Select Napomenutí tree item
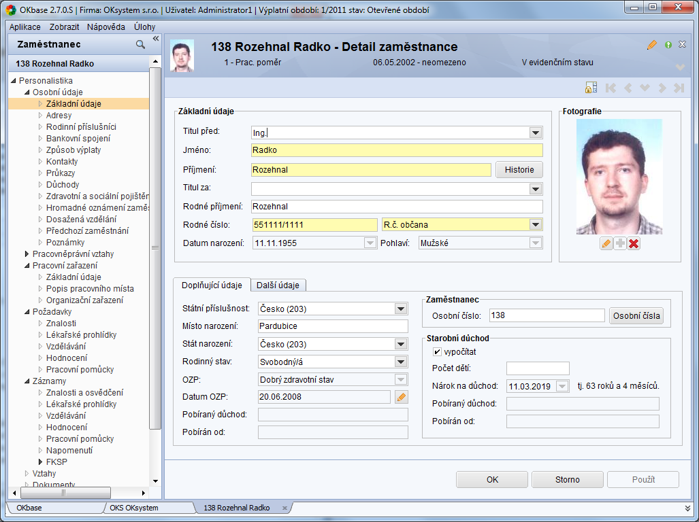 pos(69,451)
